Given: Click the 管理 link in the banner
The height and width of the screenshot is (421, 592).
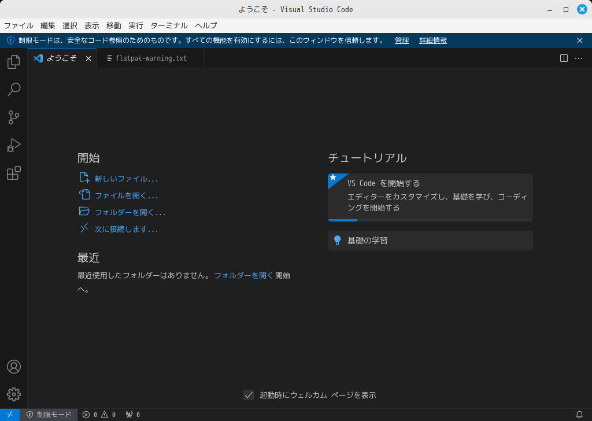Looking at the screenshot, I should pos(402,40).
